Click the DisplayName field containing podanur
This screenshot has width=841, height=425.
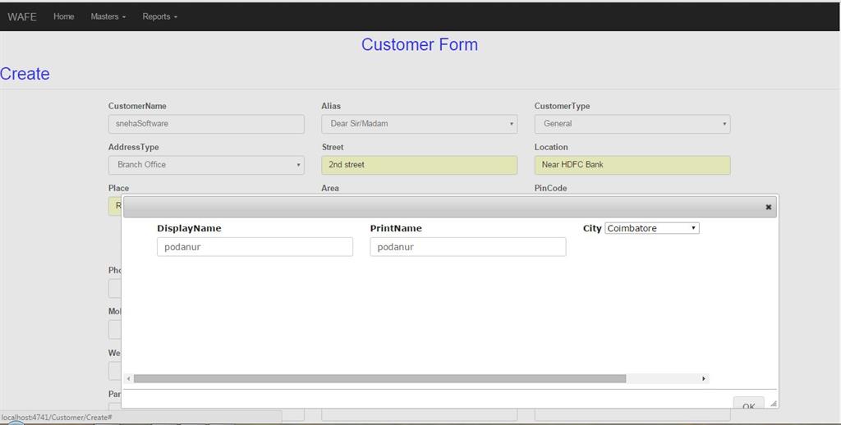click(x=255, y=247)
